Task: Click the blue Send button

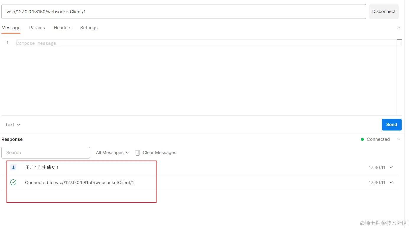Action: click(392, 125)
